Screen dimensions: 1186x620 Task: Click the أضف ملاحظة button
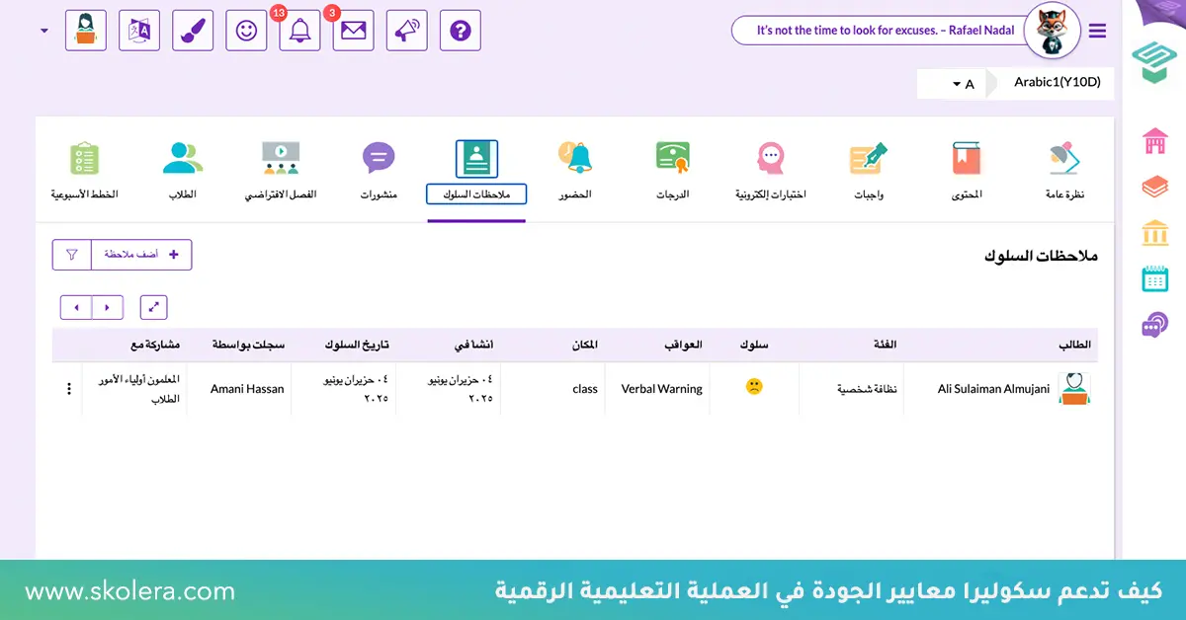click(142, 255)
